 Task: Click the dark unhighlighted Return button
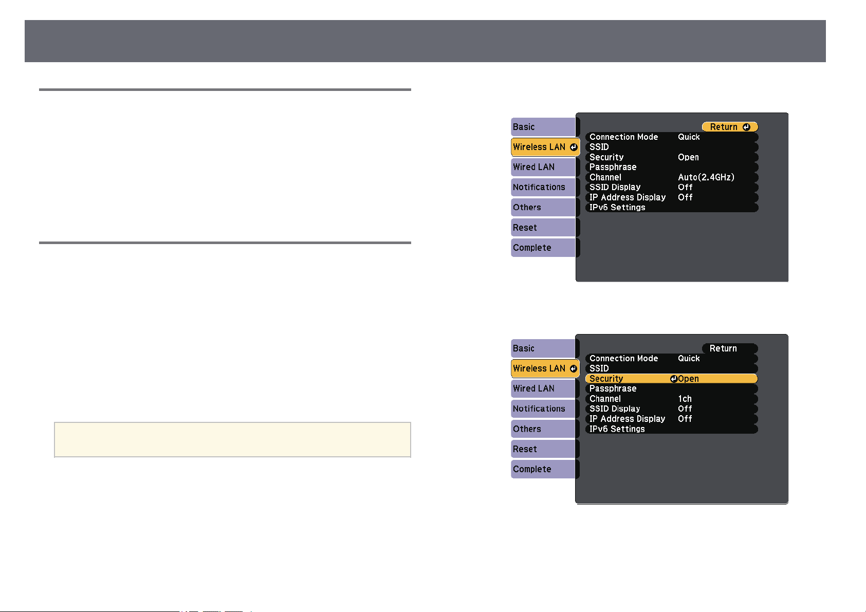tap(730, 348)
